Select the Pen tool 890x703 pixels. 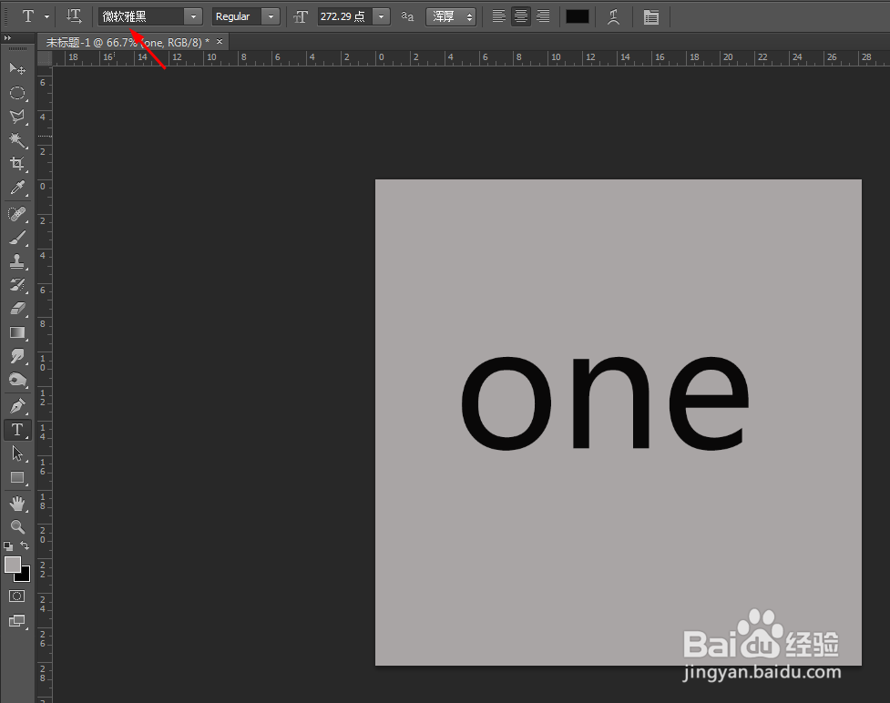coord(17,406)
